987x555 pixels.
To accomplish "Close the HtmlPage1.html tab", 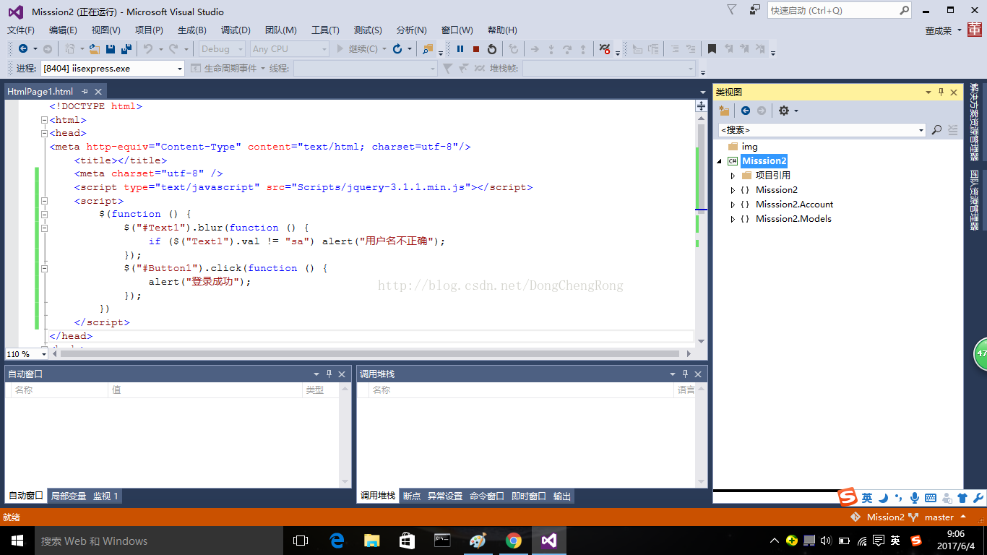I will (x=98, y=92).
